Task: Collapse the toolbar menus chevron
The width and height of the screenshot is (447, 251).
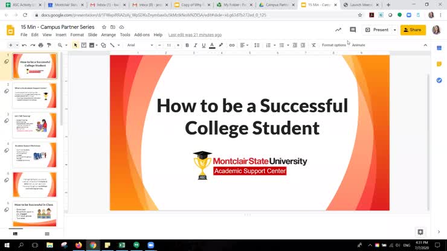Action: tap(425, 45)
